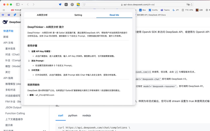This screenshot has width=210, height=131.
Task: Switch code sample to python tab
Action: [73, 116]
